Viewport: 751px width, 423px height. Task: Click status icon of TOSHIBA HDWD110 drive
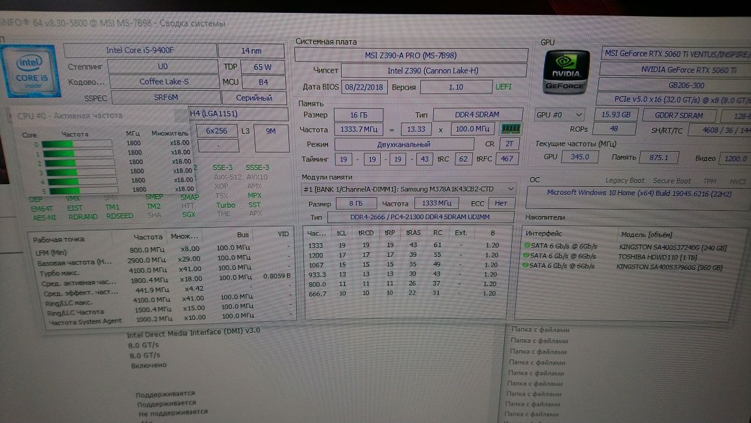pyautogui.click(x=526, y=256)
